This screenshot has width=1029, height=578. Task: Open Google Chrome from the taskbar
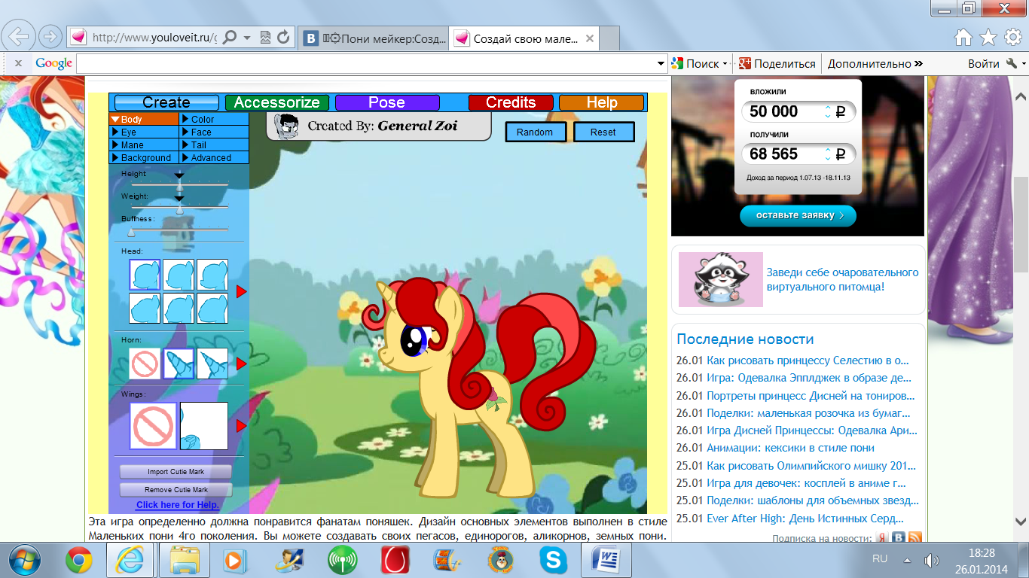(x=79, y=560)
